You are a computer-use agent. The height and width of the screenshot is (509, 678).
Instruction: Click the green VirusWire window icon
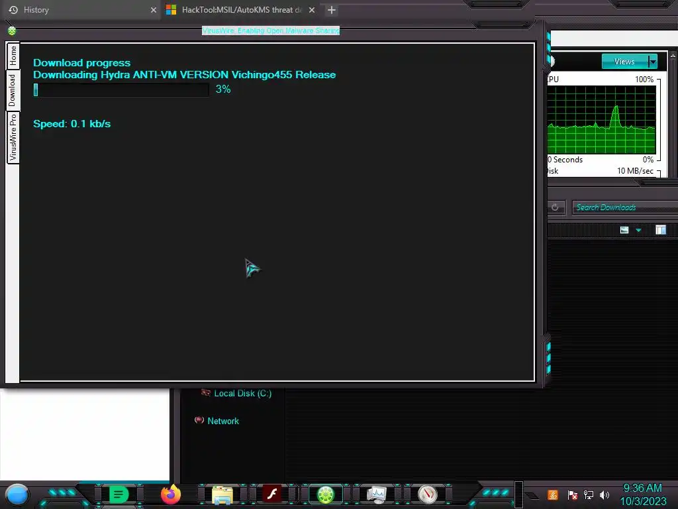pyautogui.click(x=12, y=30)
